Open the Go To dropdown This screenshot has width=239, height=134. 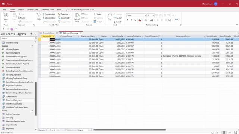click(x=118, y=18)
